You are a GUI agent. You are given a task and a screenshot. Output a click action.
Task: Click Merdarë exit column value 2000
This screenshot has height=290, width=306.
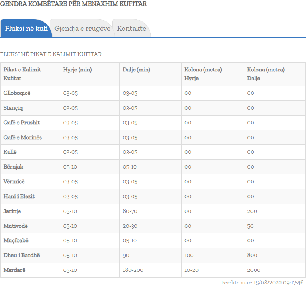[254, 270]
